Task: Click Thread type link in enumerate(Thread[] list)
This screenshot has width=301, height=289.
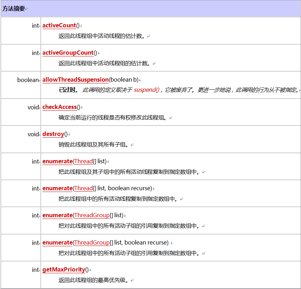Action: tap(83, 161)
